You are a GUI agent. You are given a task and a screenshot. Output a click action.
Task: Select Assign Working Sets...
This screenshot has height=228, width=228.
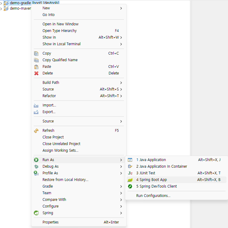[x=78, y=150]
